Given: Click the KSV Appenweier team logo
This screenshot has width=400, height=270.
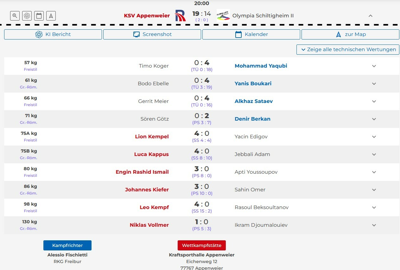Looking at the screenshot, I should [181, 15].
